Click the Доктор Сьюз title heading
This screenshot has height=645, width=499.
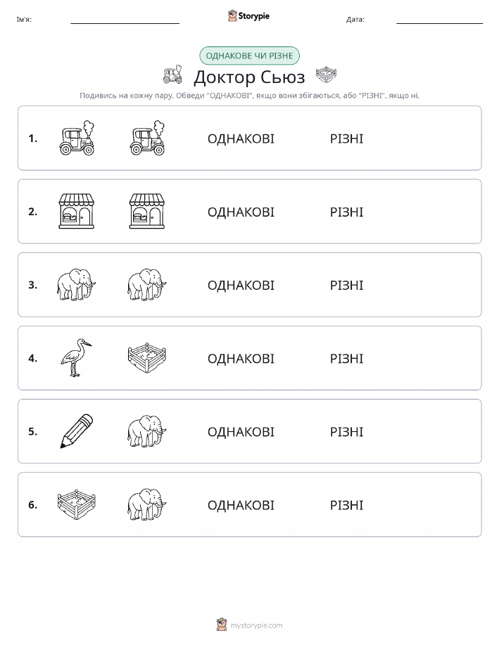[x=249, y=77]
